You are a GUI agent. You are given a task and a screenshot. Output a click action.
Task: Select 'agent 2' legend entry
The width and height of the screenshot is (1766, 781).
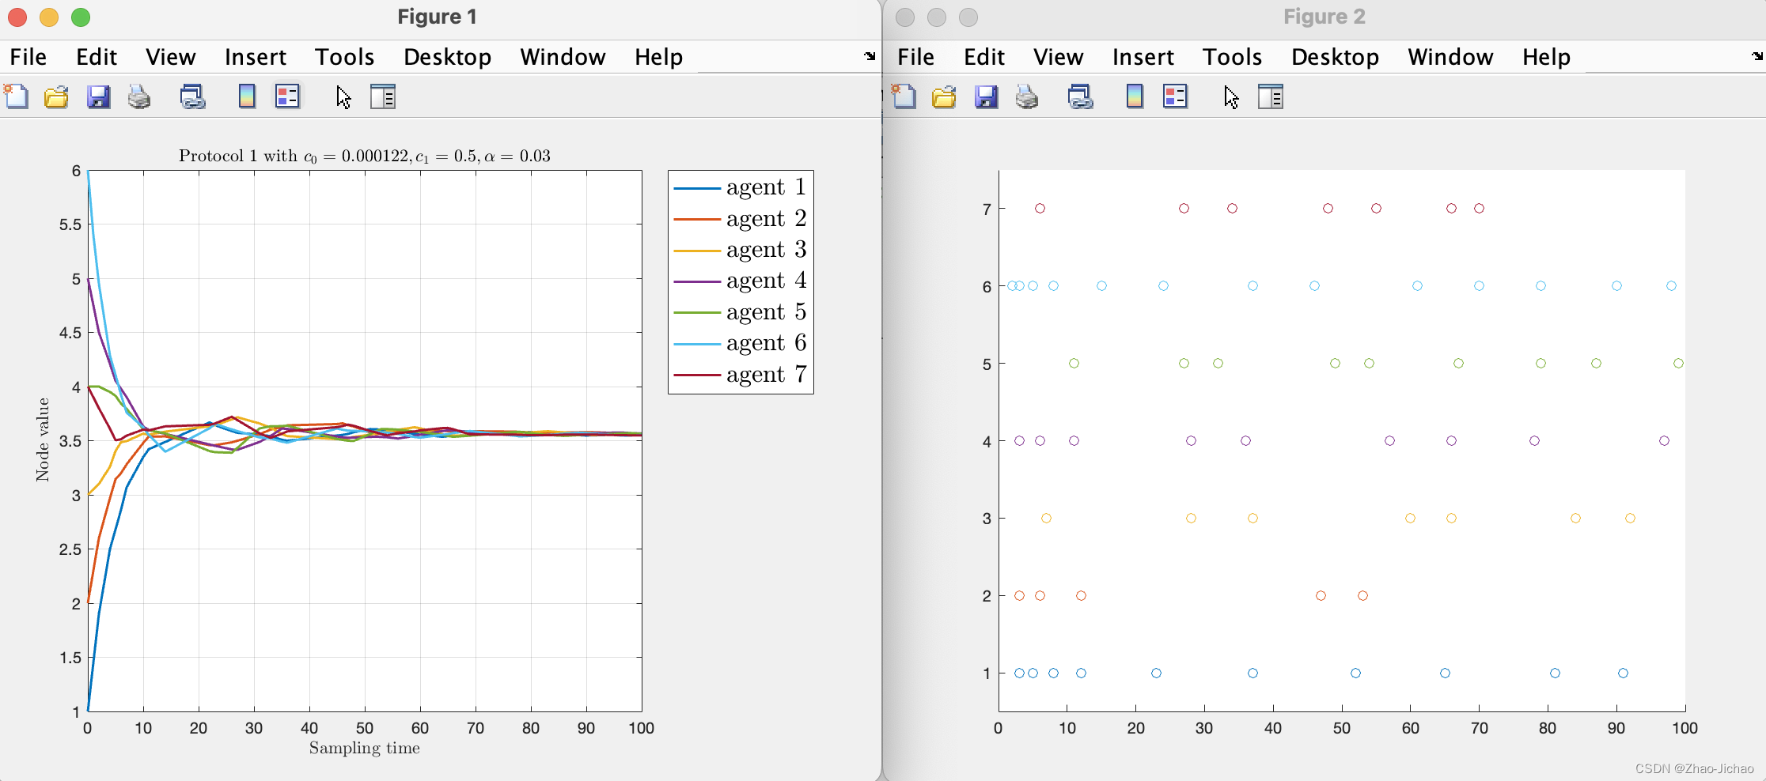tap(740, 218)
